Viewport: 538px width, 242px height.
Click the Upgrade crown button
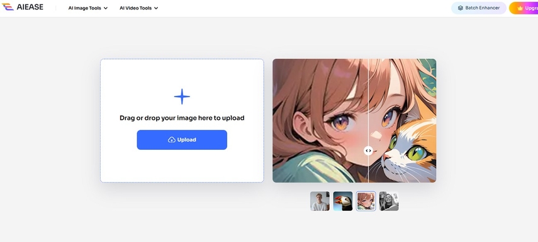(524, 8)
